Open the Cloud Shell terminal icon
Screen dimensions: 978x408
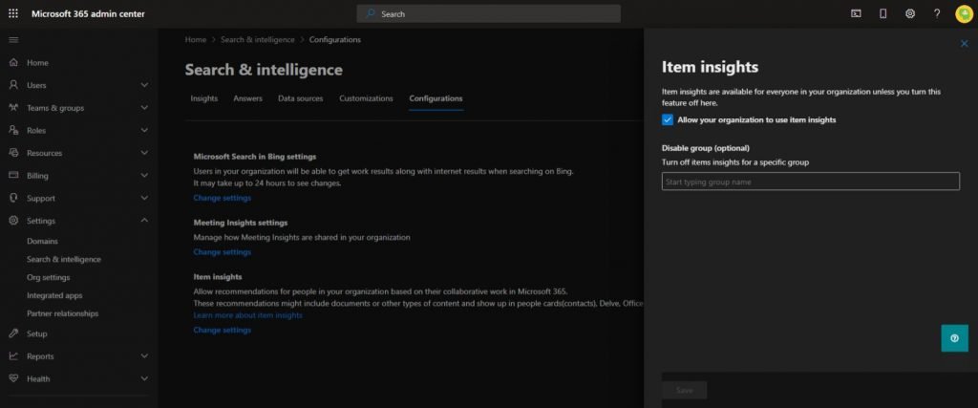pos(856,13)
